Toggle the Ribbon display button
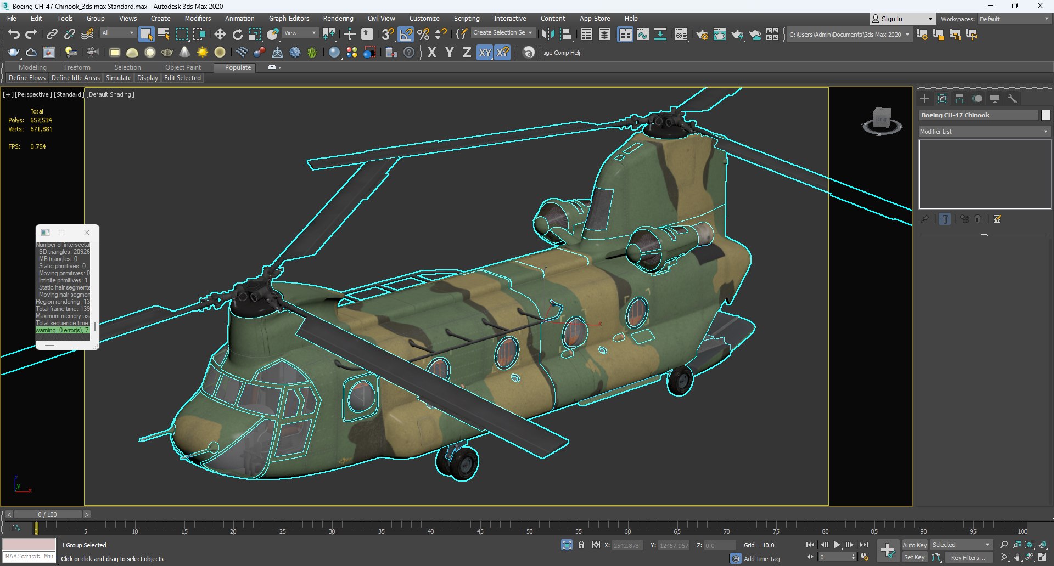Image resolution: width=1054 pixels, height=566 pixels. pos(625,35)
